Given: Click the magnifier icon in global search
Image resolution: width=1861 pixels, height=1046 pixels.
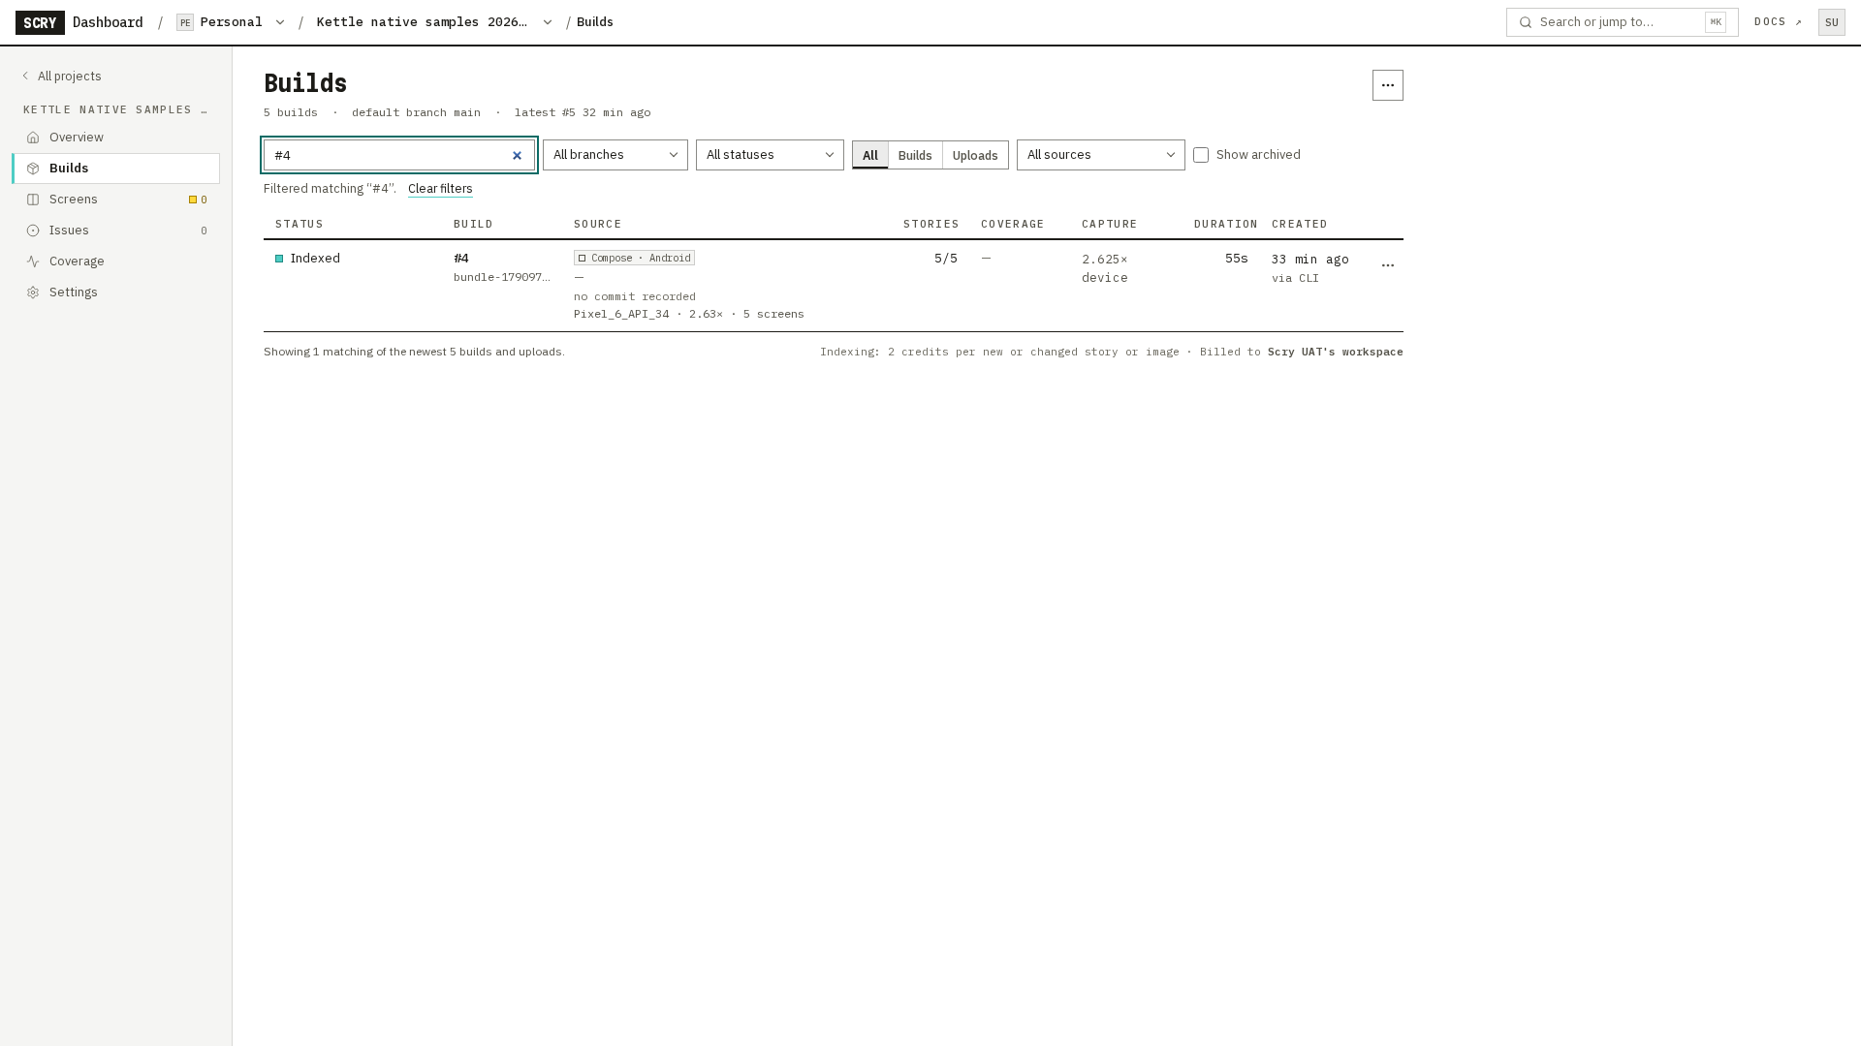Looking at the screenshot, I should click(1526, 22).
